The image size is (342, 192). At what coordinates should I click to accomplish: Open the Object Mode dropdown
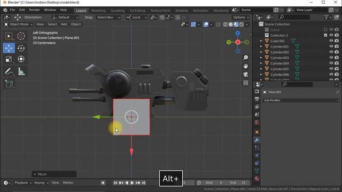click(19, 25)
